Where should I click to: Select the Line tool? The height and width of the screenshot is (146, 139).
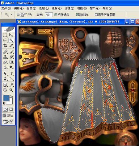pos(11,79)
